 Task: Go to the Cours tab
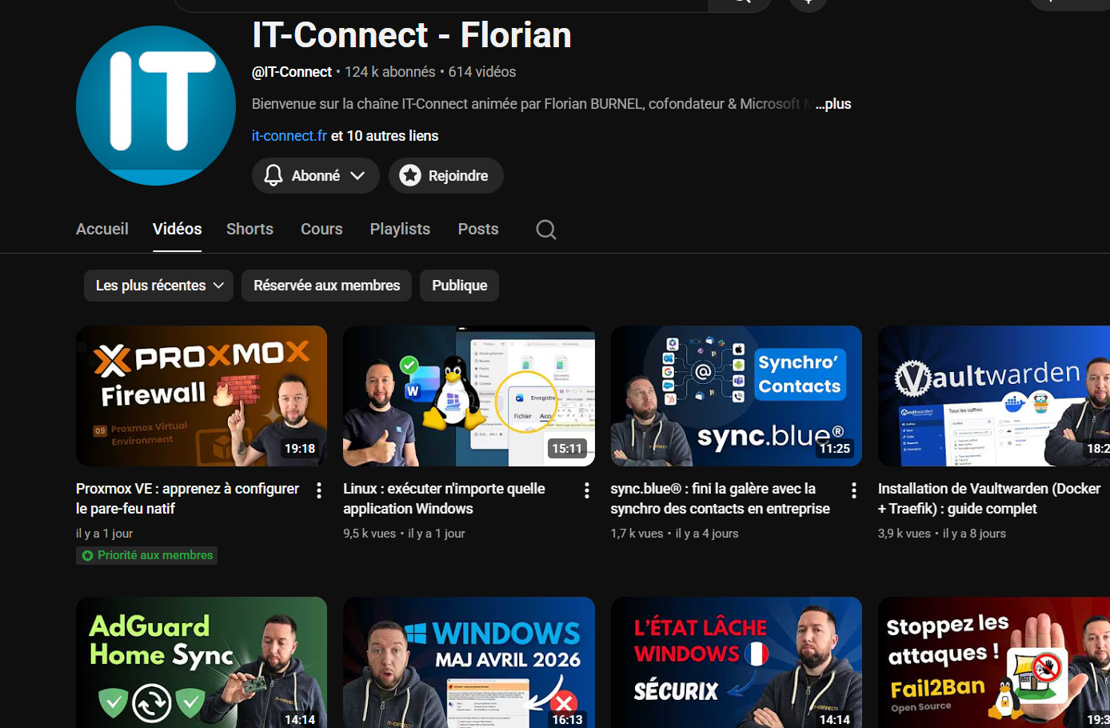(x=321, y=229)
